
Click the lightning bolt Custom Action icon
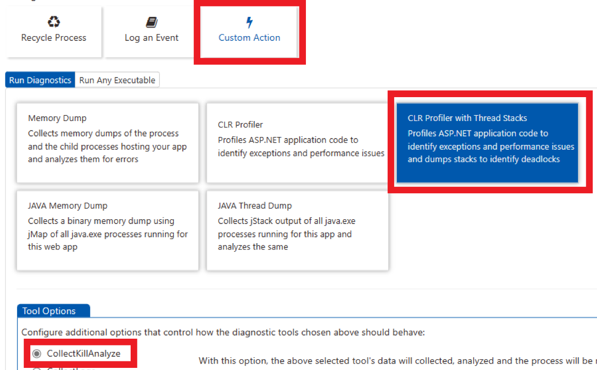pyautogui.click(x=249, y=22)
